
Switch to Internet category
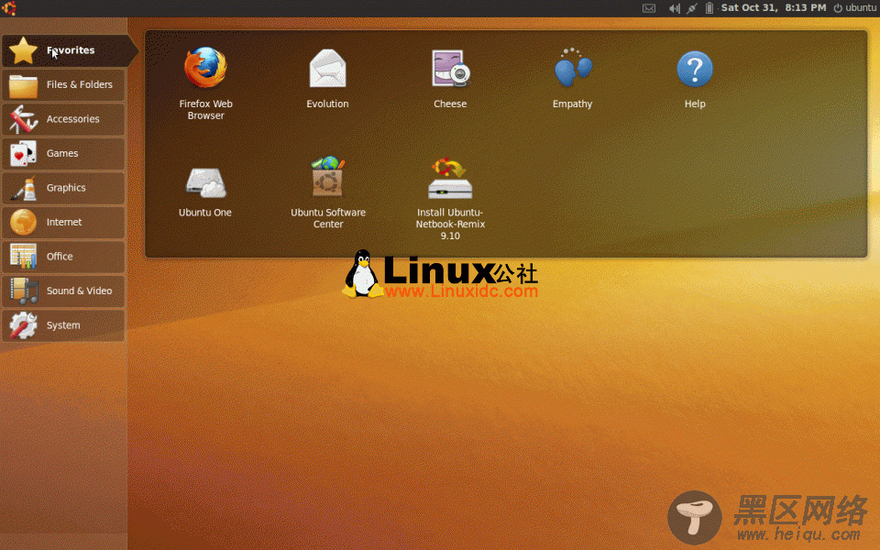pos(63,222)
